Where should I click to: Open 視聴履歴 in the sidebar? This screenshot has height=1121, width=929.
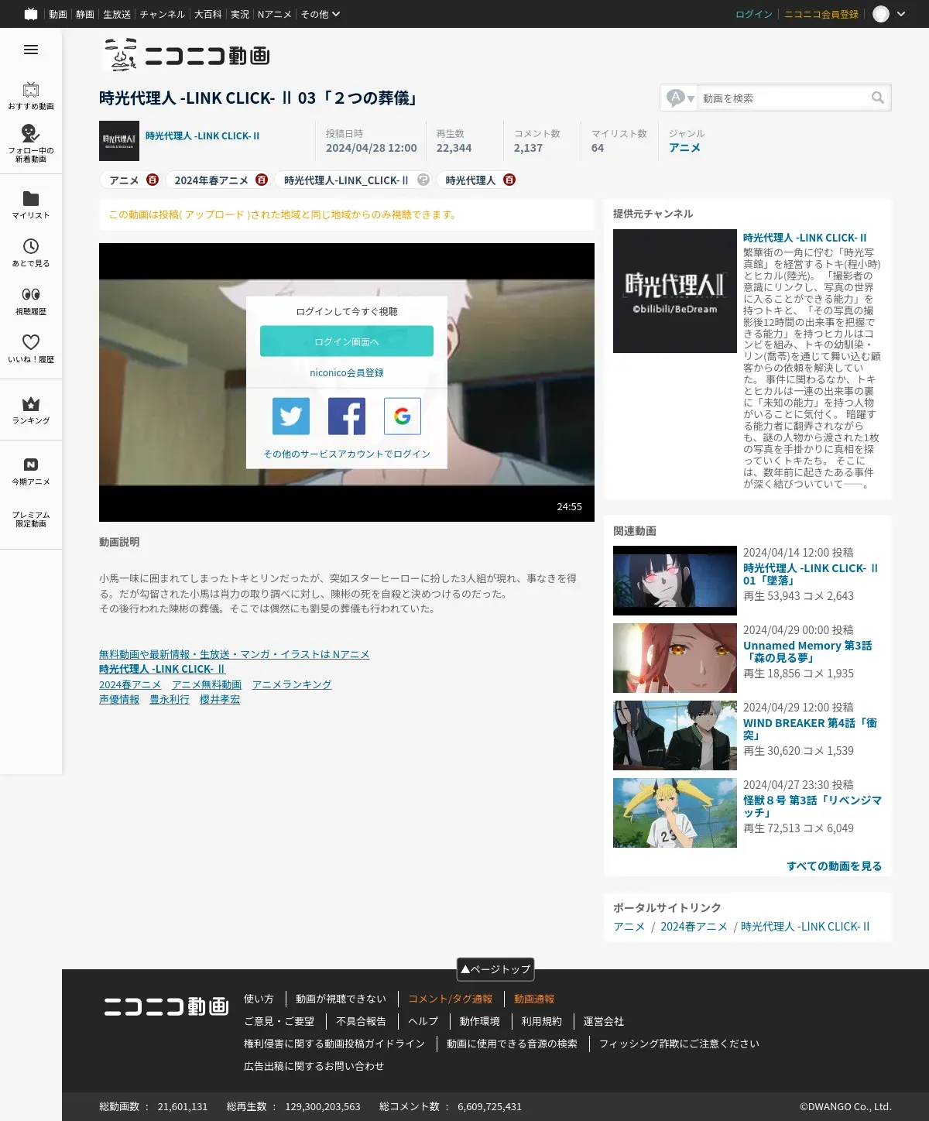(31, 300)
